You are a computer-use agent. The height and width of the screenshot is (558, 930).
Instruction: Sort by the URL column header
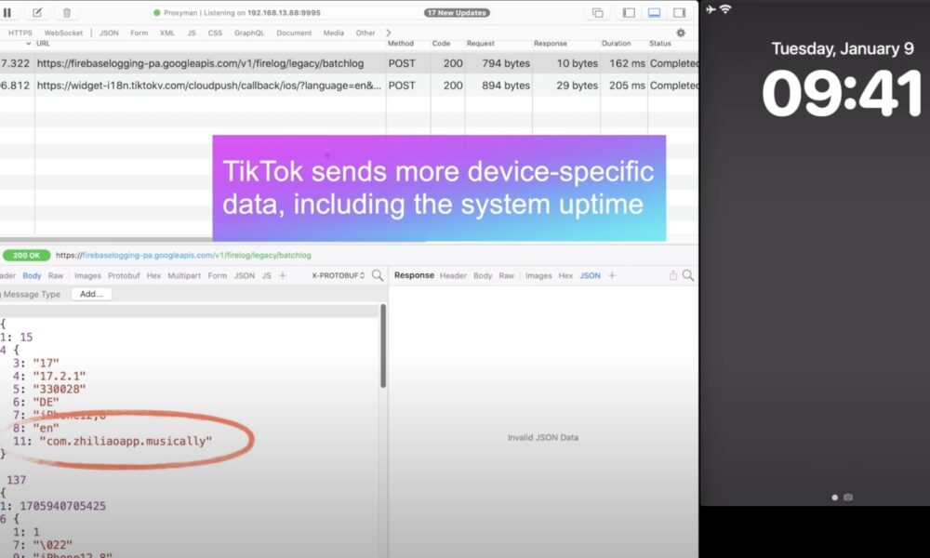tap(44, 44)
